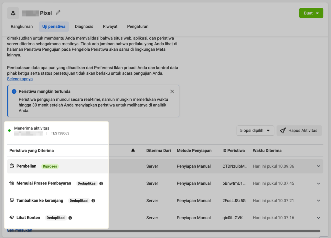
Task: Click the Deduplikasi badge on Tambahkan ke keranjang
Action: (x=79, y=201)
